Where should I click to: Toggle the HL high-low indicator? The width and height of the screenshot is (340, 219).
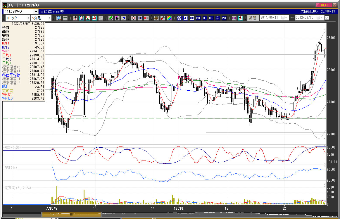click(205, 18)
